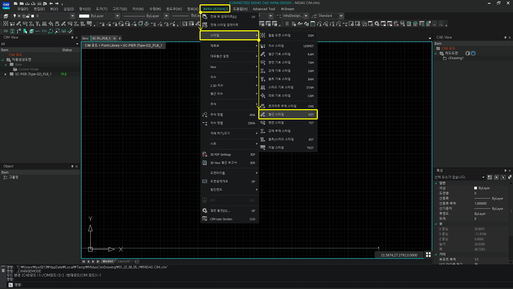The height and width of the screenshot is (289, 513).
Task: Open the ByLayer color dropdown
Action: point(117,16)
